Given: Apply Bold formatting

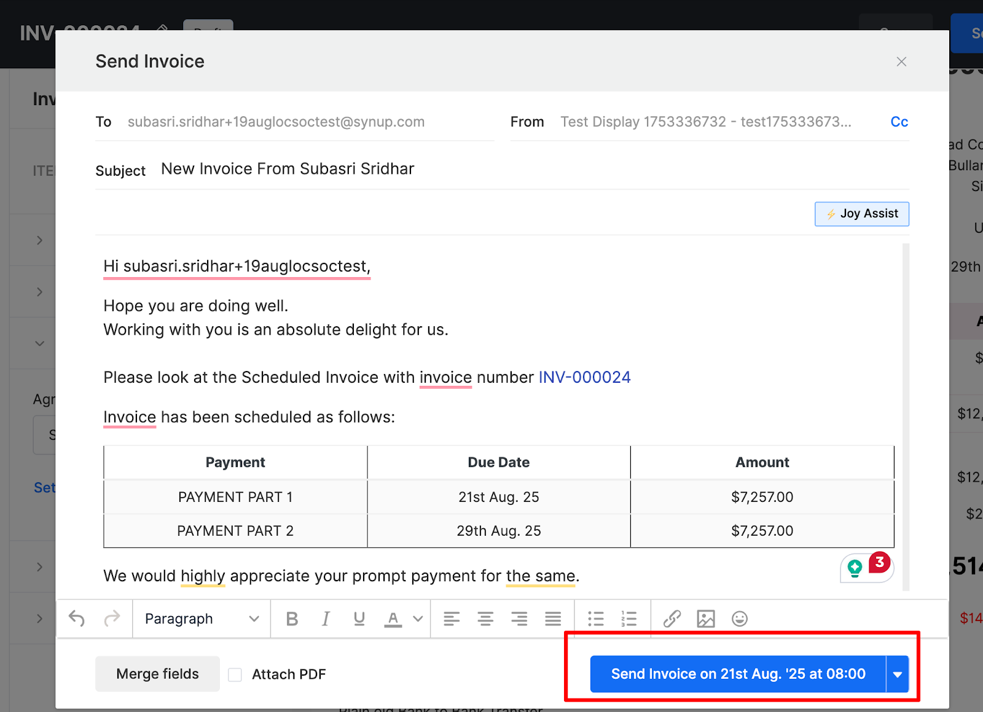Looking at the screenshot, I should tap(292, 619).
